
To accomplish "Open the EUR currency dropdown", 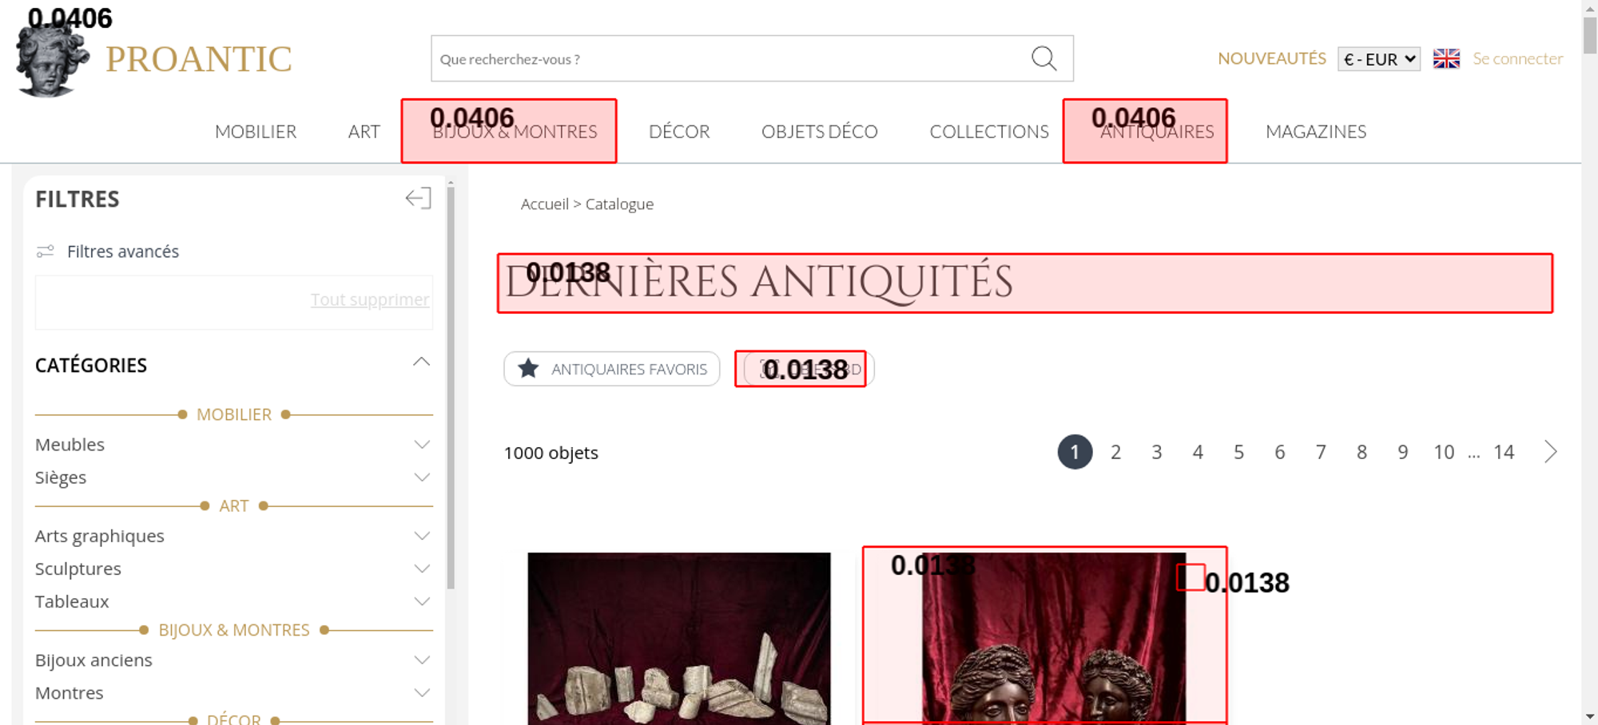I will tap(1379, 59).
